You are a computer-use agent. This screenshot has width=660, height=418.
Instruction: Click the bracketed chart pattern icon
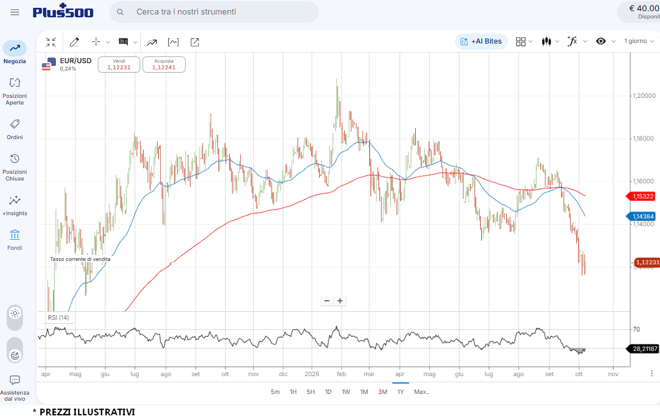click(x=173, y=42)
